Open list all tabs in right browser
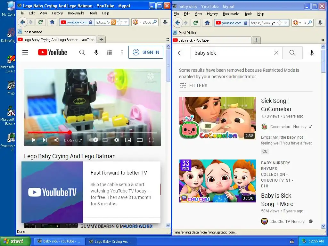Screen dimensions: 328x246 click(x=323, y=40)
